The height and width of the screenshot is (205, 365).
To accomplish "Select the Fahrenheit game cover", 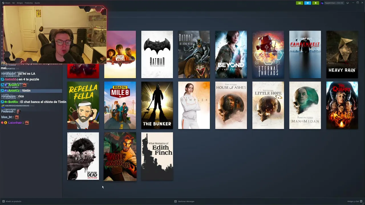I will (305, 54).
